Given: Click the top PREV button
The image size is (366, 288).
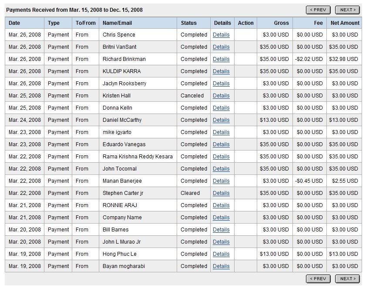Looking at the screenshot, I should [x=318, y=10].
